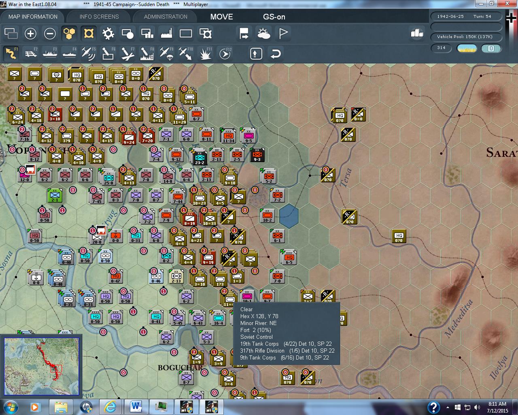The height and width of the screenshot is (415, 518).
Task: Select the F3 naval transport mode
Action: [50, 53]
